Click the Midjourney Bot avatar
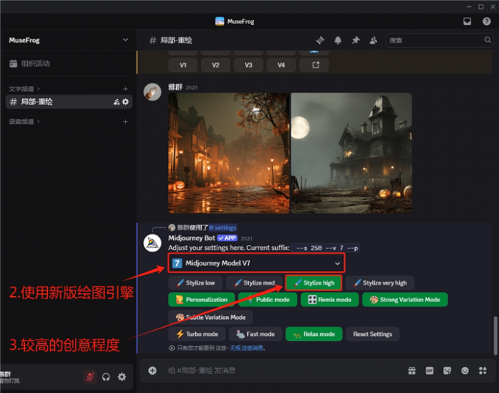The image size is (499, 393). [153, 243]
